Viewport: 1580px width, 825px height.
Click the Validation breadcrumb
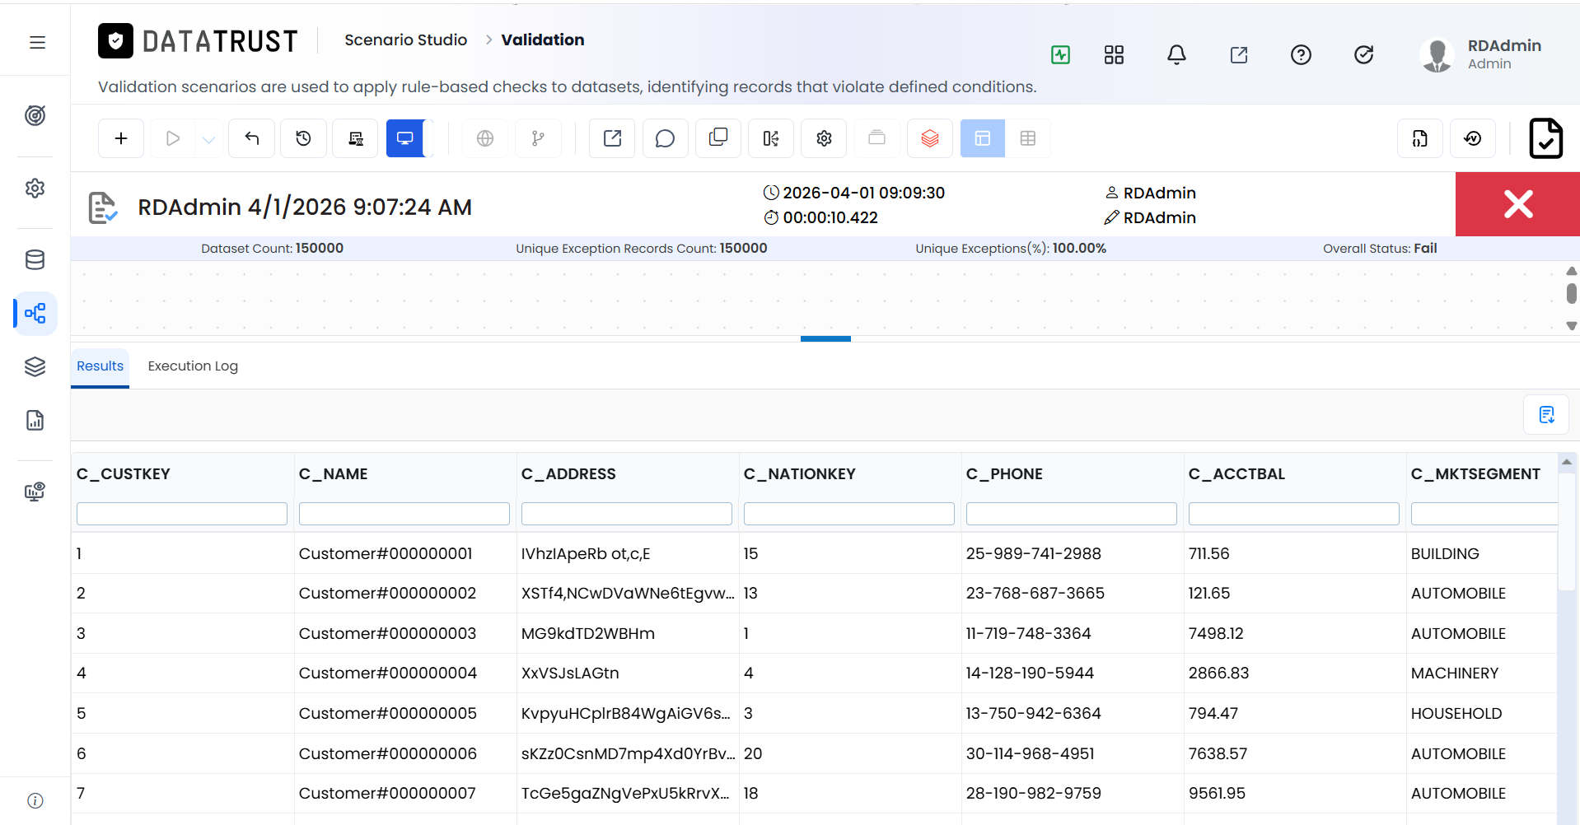coord(543,40)
